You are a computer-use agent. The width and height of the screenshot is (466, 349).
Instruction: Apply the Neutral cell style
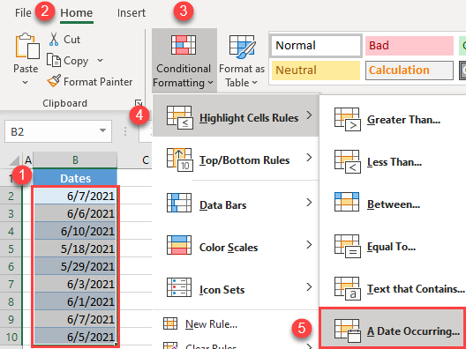316,71
